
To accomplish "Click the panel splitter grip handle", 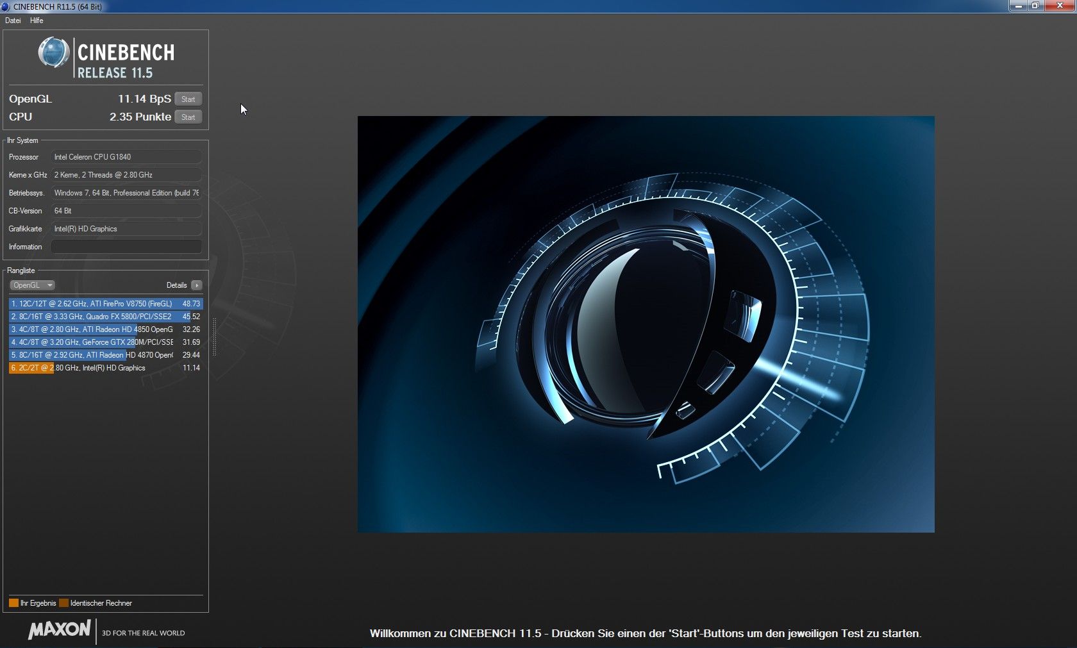I will click(x=214, y=336).
